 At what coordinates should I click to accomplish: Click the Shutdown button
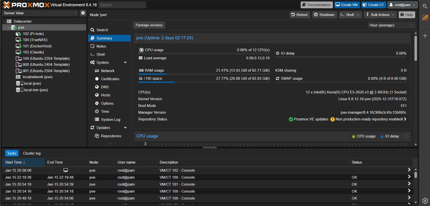click(324, 15)
